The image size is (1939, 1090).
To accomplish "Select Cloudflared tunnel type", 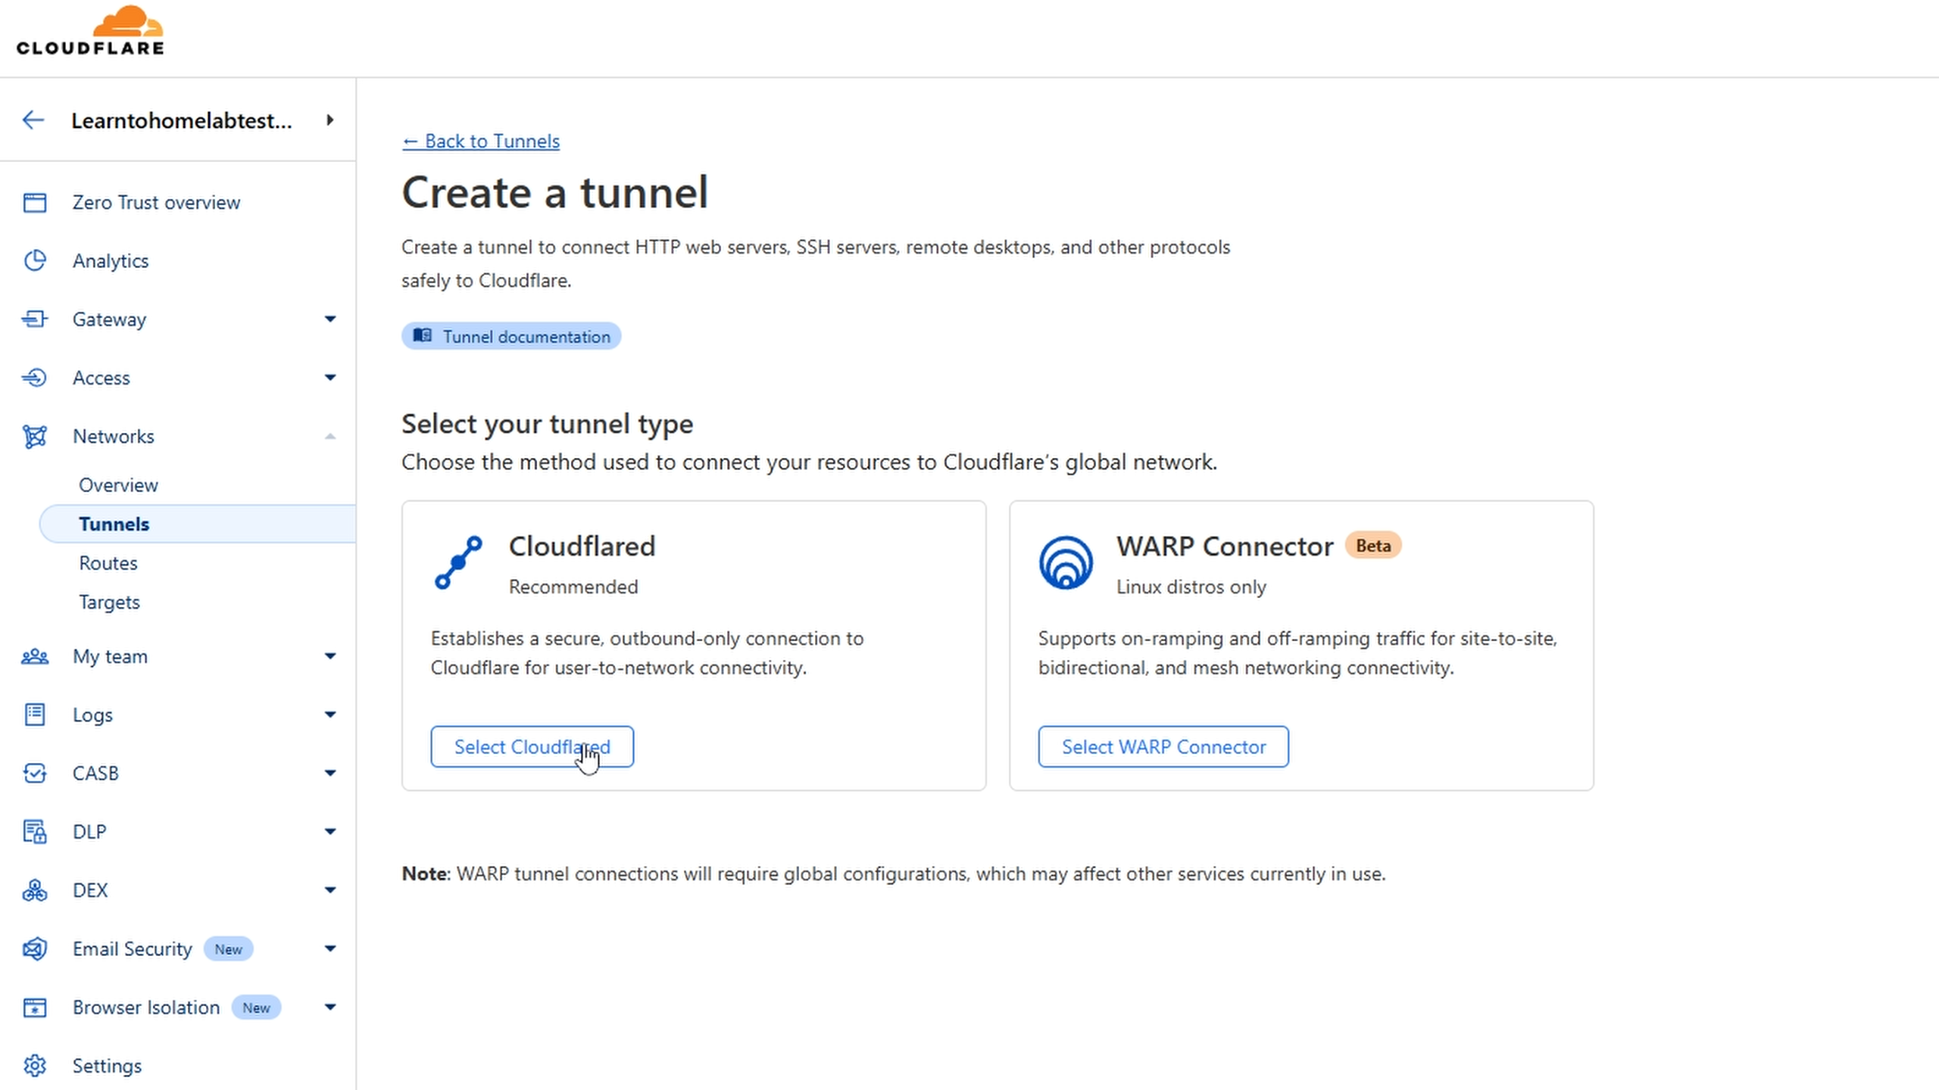I will [x=532, y=746].
